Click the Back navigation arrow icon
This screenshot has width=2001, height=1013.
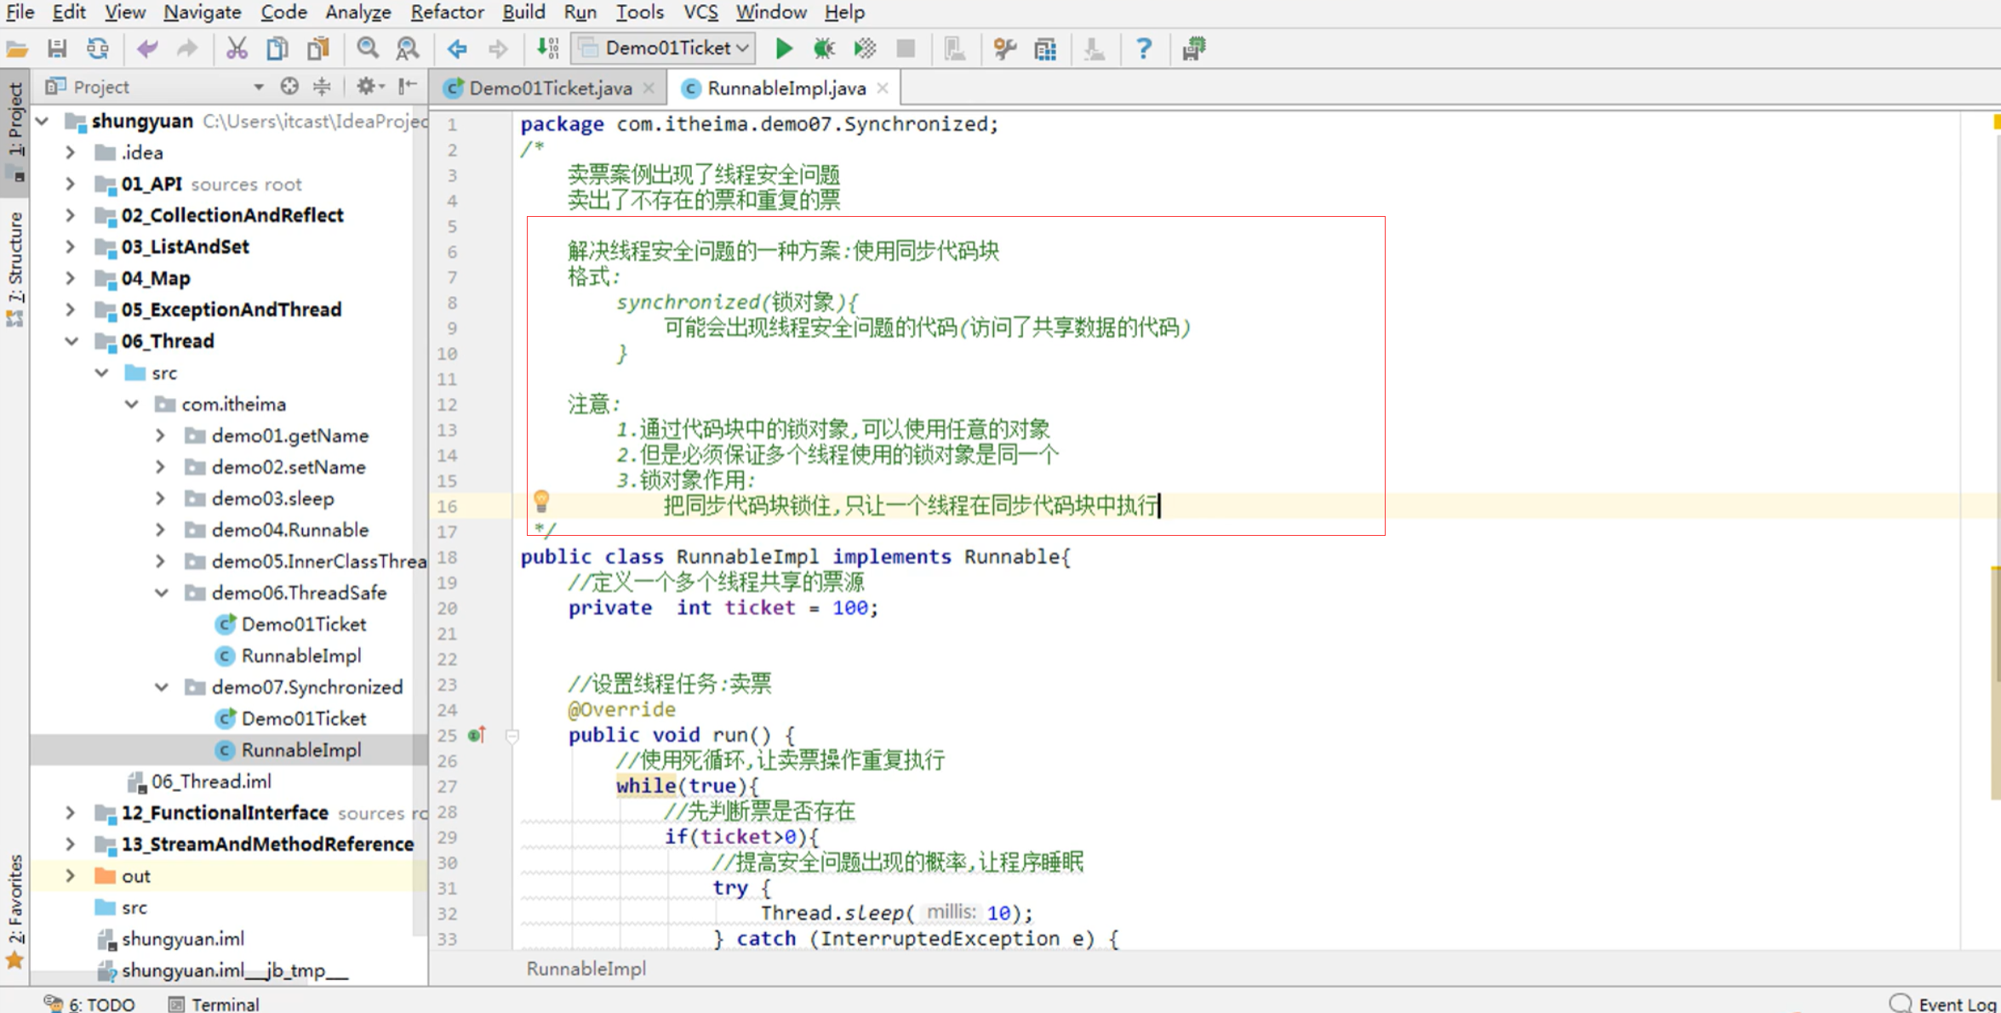tap(457, 48)
